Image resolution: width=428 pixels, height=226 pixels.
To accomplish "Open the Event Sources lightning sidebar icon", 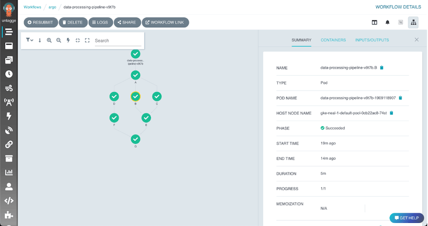I will pyautogui.click(x=9, y=116).
